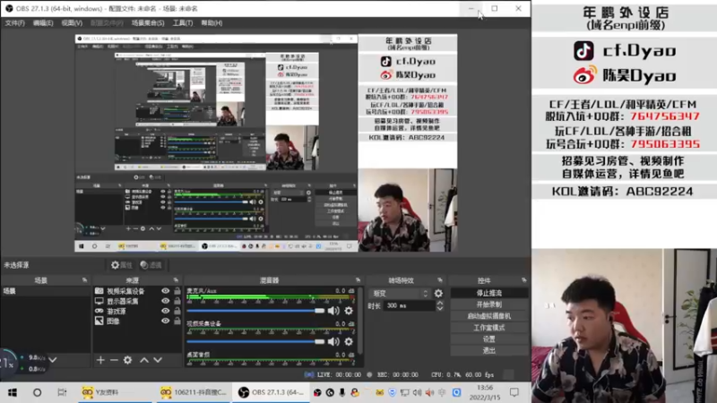Increase transition duration with up stepper
Image resolution: width=717 pixels, height=403 pixels.
coord(440,303)
